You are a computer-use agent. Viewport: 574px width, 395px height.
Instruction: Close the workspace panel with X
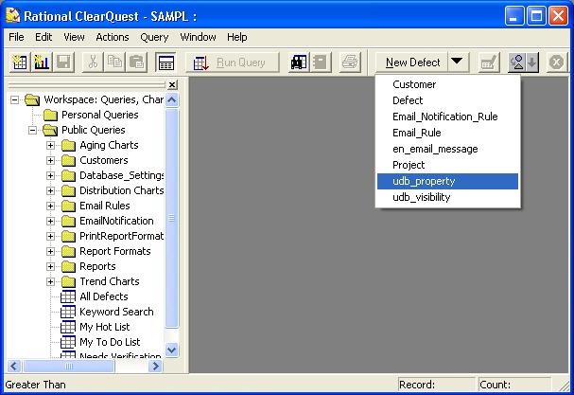(x=172, y=84)
